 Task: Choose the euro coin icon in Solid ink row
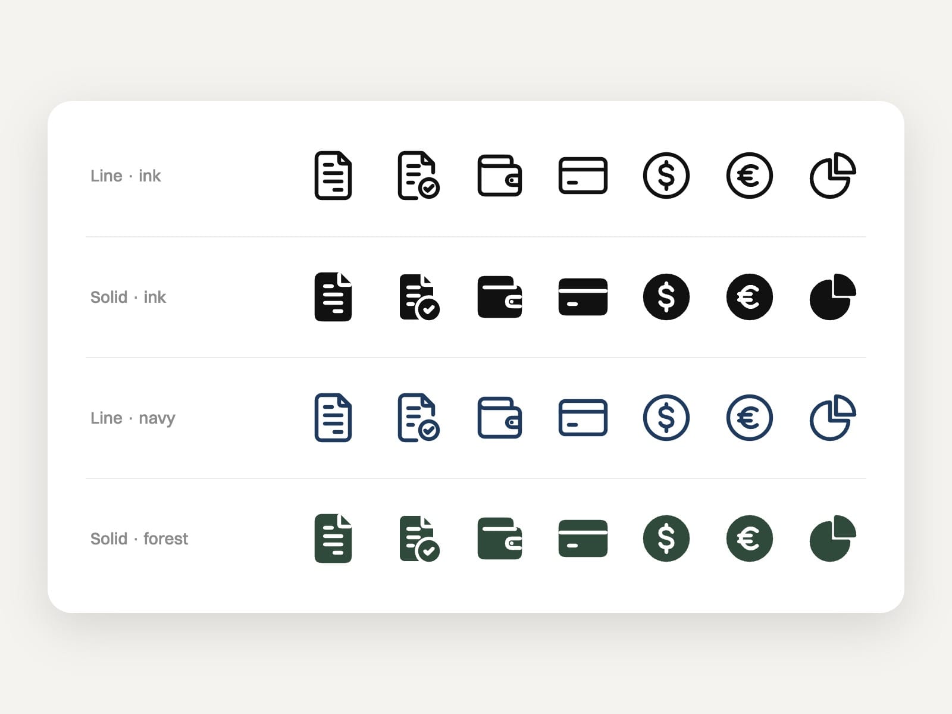[x=750, y=297]
